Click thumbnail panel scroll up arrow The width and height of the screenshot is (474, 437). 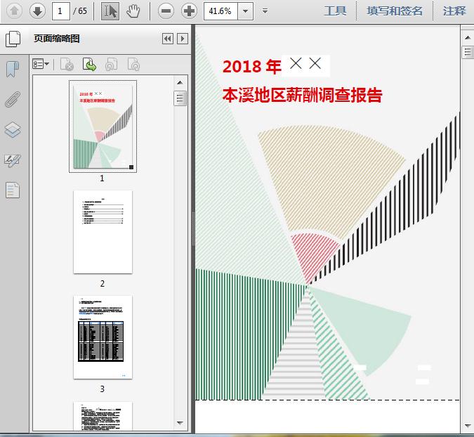coord(180,83)
